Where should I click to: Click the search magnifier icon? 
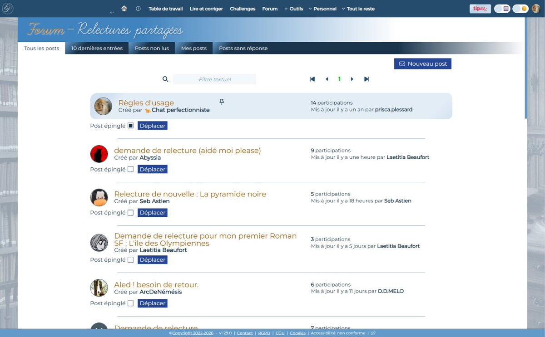click(165, 79)
